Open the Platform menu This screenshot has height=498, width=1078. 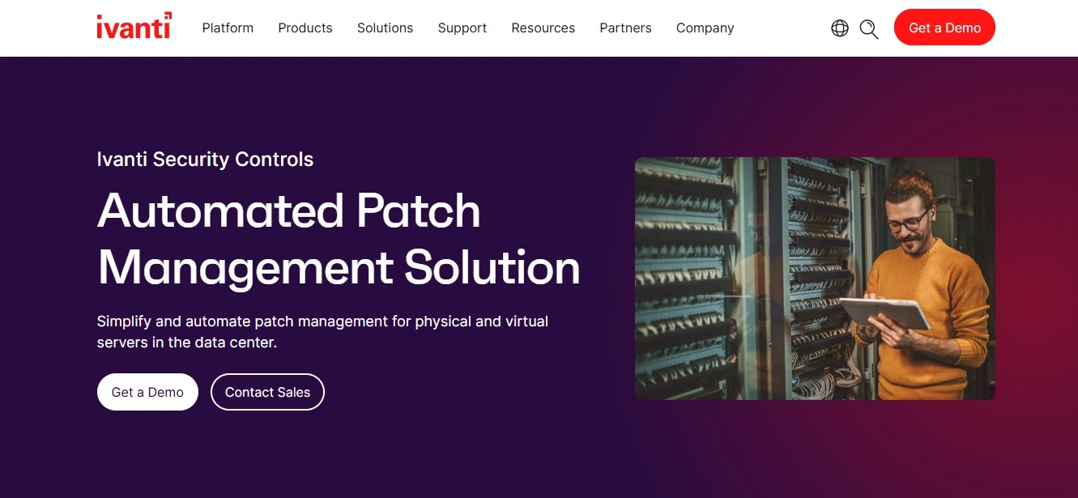228,28
